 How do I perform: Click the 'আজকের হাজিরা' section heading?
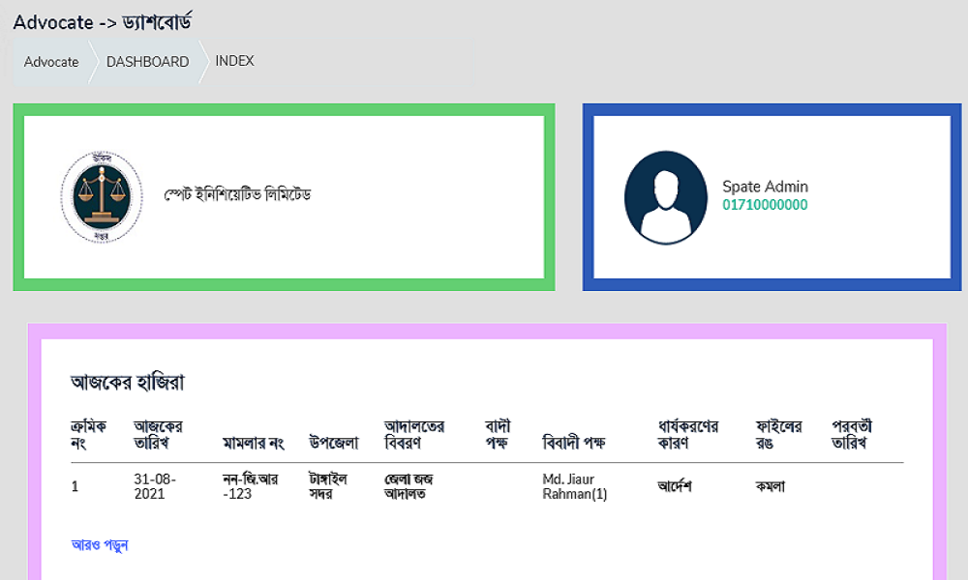point(128,382)
